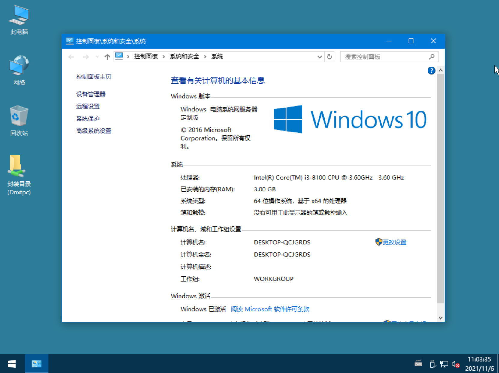499x373 pixels.
Task: Click the search magnifier icon
Action: [x=432, y=57]
